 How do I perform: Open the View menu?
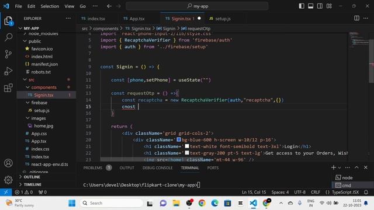coord(70,6)
